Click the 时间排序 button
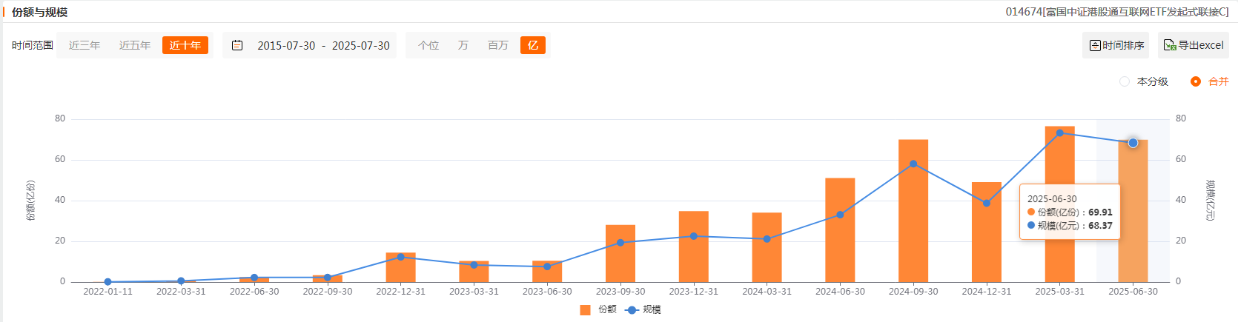1238x322 pixels. point(1116,45)
